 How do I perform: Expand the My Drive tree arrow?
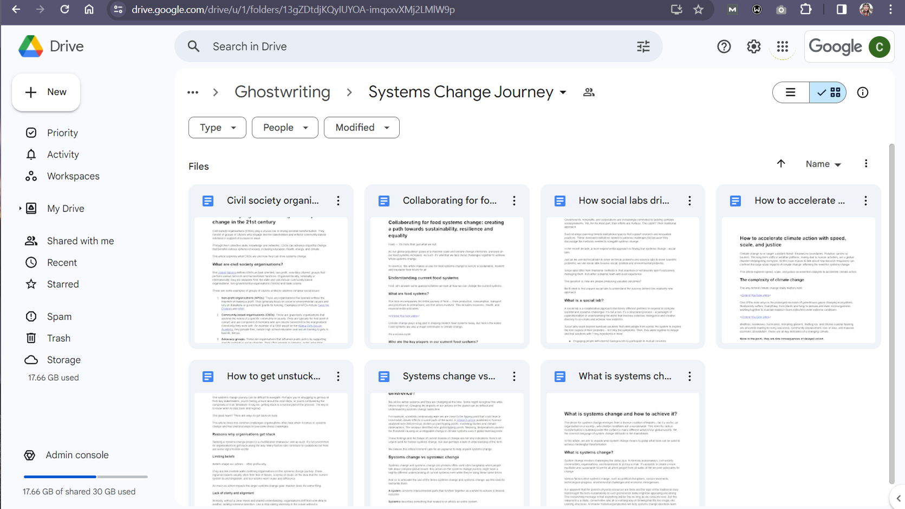pyautogui.click(x=20, y=208)
